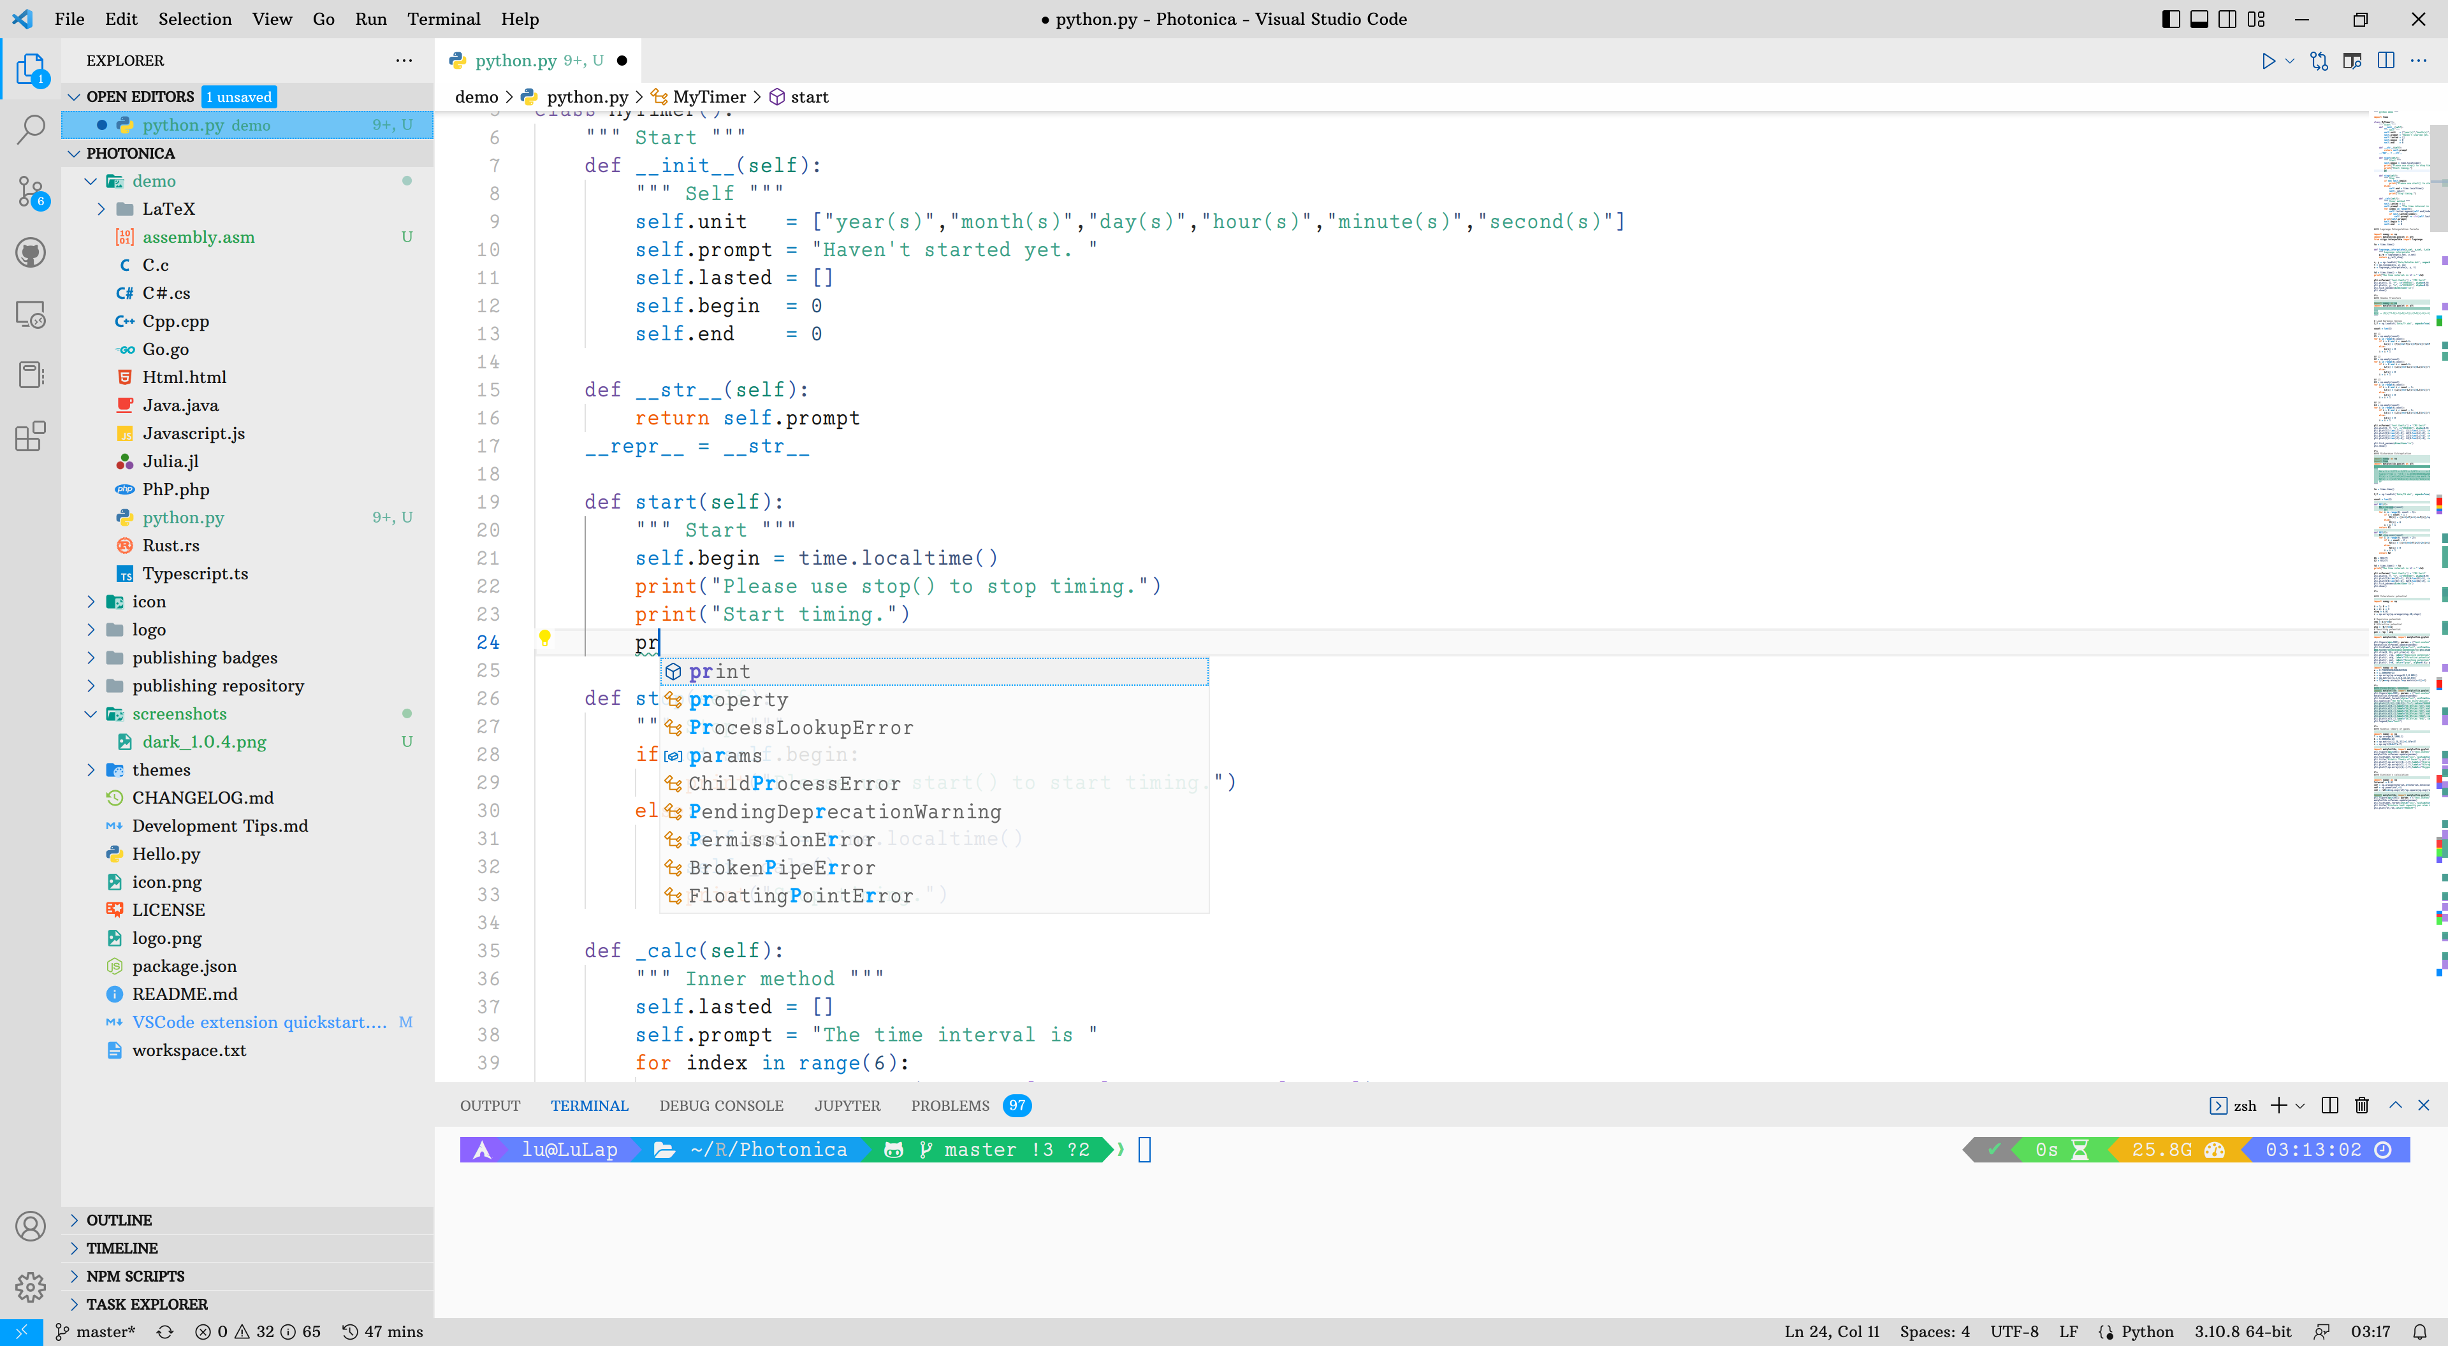Screen dimensions: 2448x1346
Task: Open the Extensions view
Action: (31, 436)
